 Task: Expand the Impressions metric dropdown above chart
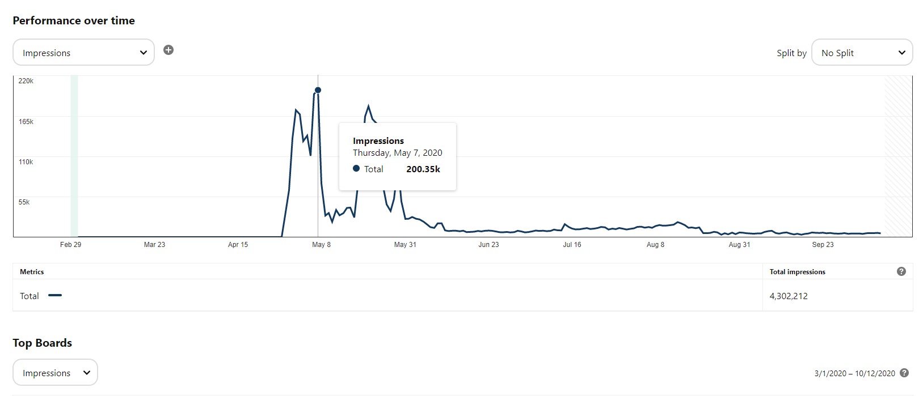pos(83,52)
